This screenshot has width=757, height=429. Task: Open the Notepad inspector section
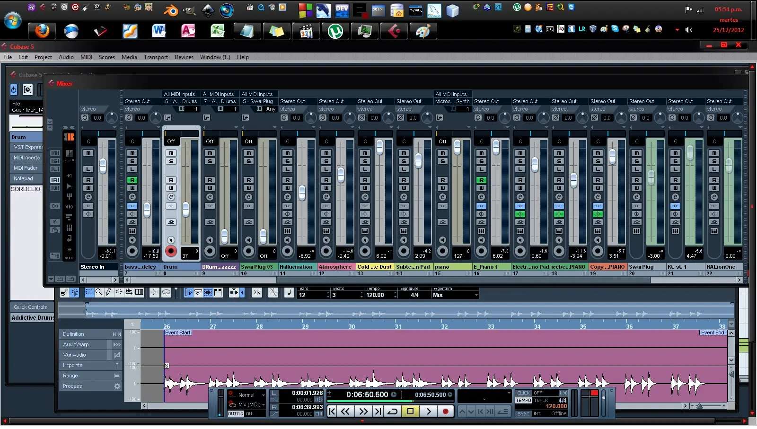[x=26, y=179]
